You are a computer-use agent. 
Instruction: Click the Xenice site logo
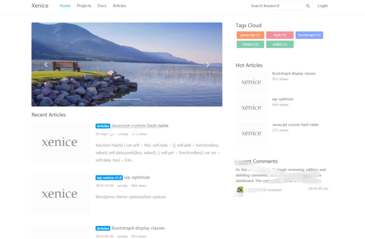40,6
